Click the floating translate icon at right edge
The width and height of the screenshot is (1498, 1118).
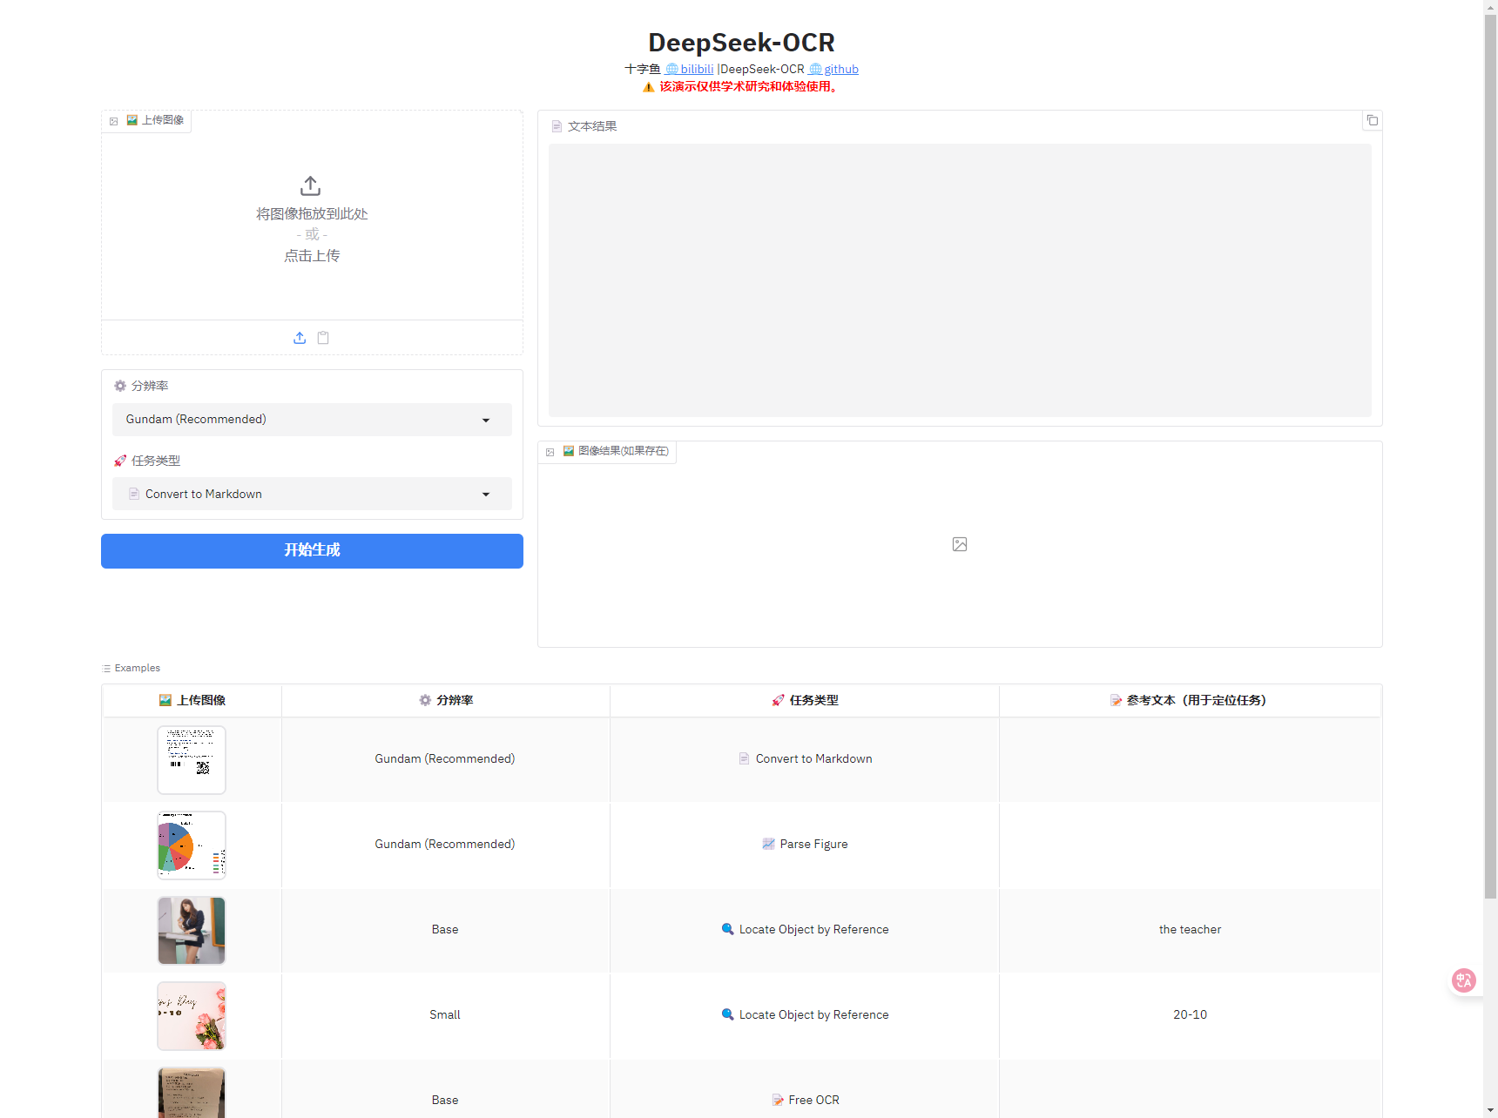1463,980
